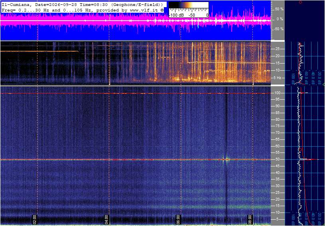
Task: Click the 15 label on the upper geophone scale
Action: pos(277,63)
